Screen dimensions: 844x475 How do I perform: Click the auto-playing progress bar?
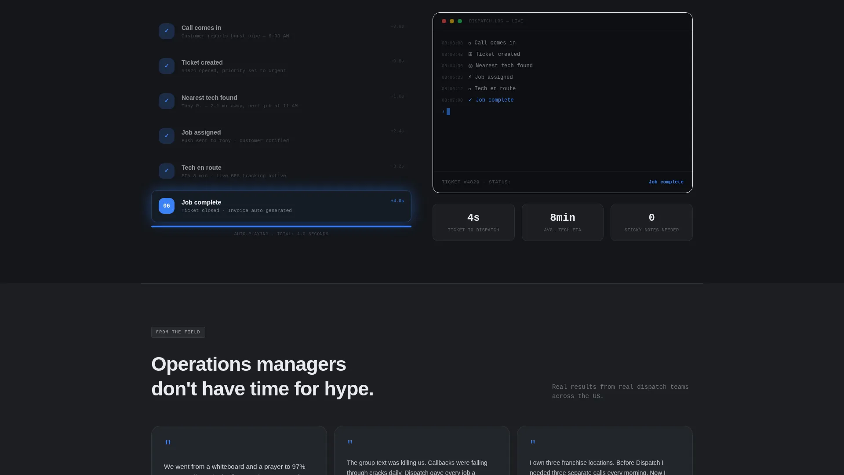pyautogui.click(x=281, y=227)
